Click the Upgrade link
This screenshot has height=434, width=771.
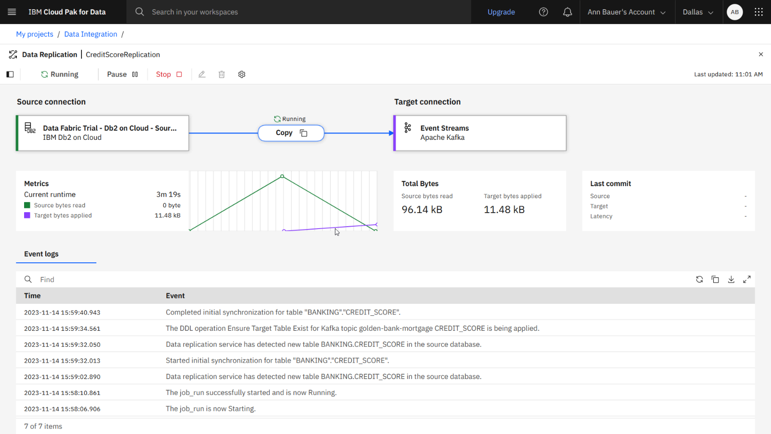click(501, 12)
